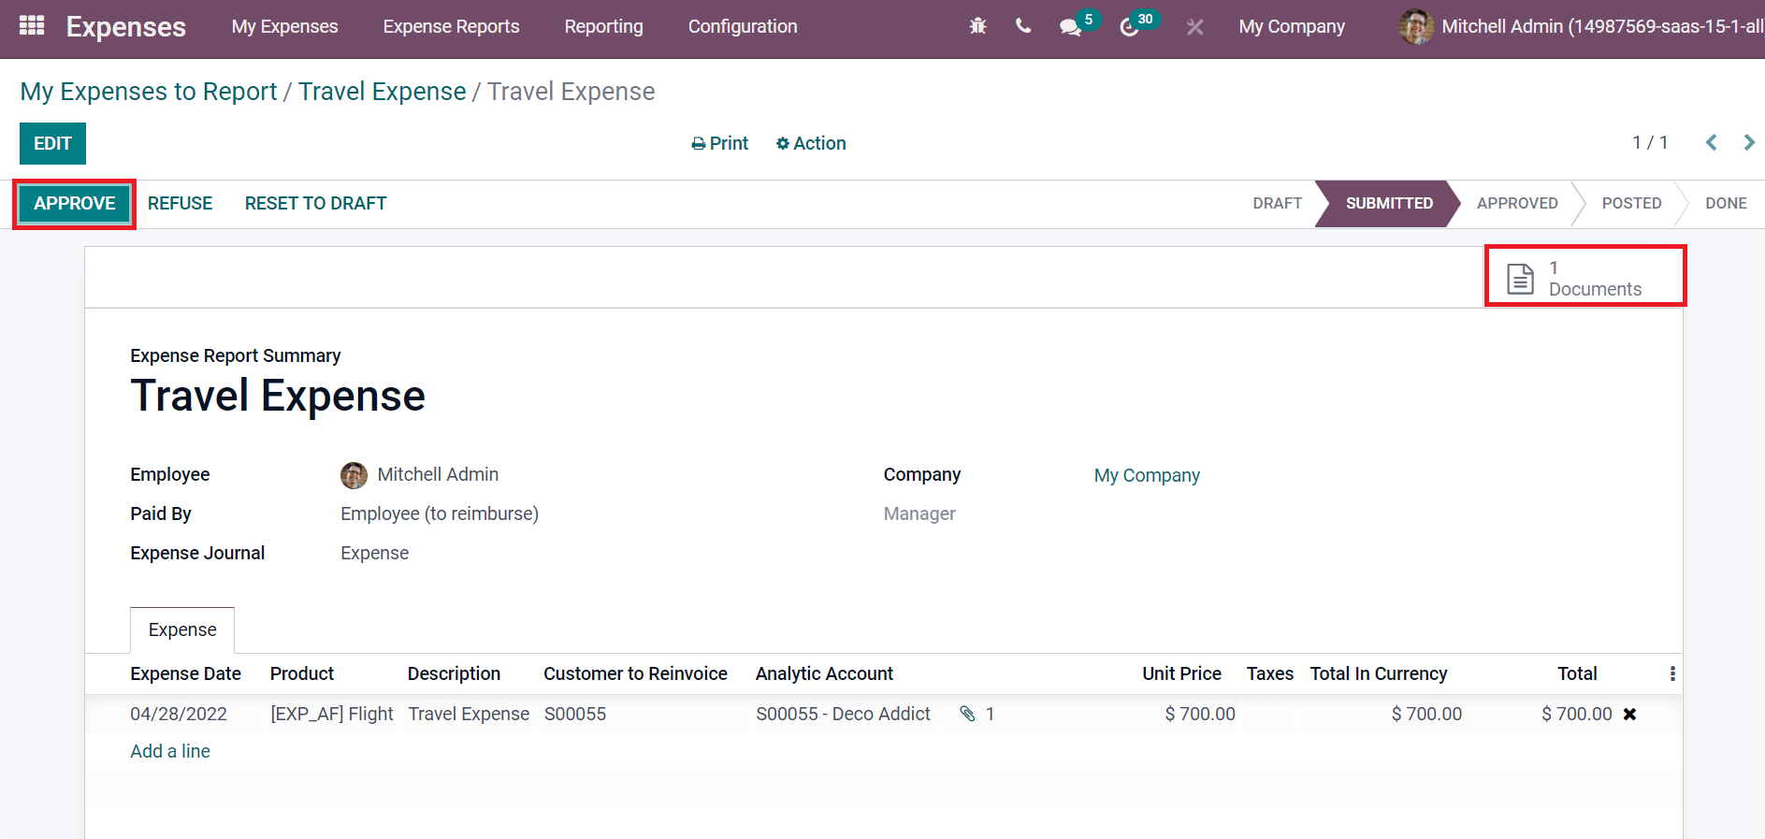
Task: Sort by Product column header
Action: tap(302, 673)
